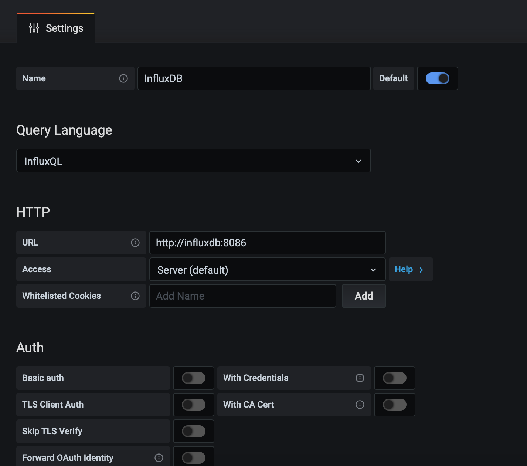Click the TLS Client Auth label
Screen dimensions: 527x466
[x=53, y=405]
